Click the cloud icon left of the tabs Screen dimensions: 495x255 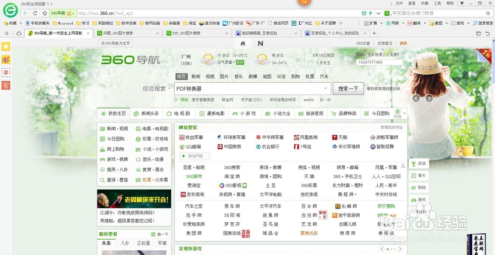pos(19,33)
